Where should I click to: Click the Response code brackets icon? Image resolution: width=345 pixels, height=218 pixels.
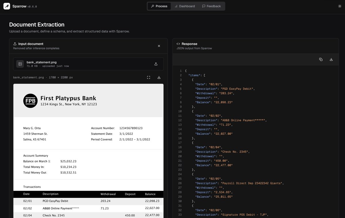point(178,44)
